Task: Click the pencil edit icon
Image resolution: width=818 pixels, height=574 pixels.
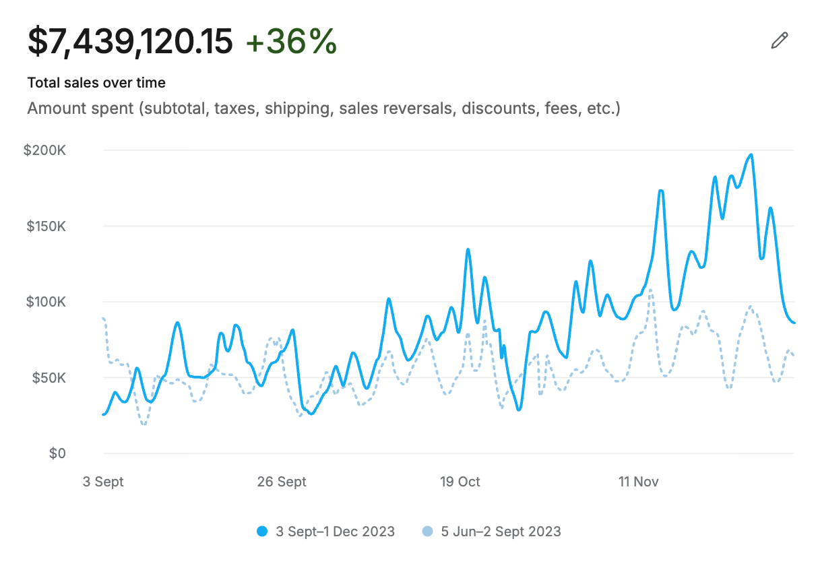Action: point(779,40)
